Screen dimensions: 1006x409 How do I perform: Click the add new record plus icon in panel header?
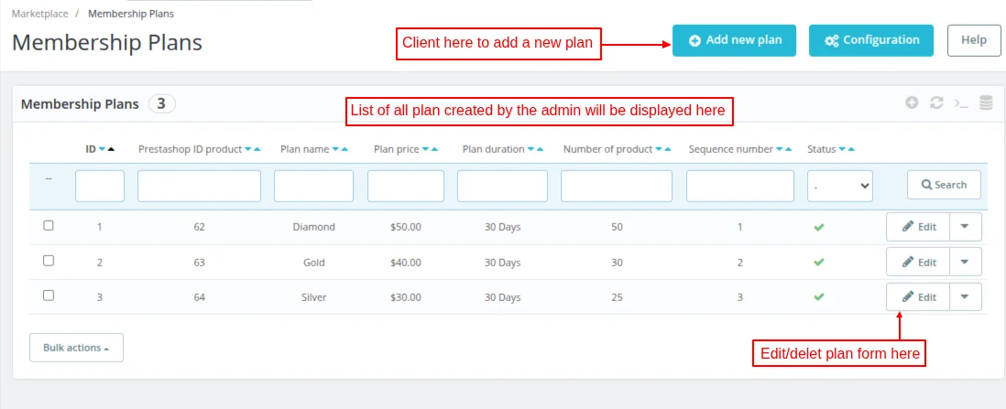click(x=912, y=103)
